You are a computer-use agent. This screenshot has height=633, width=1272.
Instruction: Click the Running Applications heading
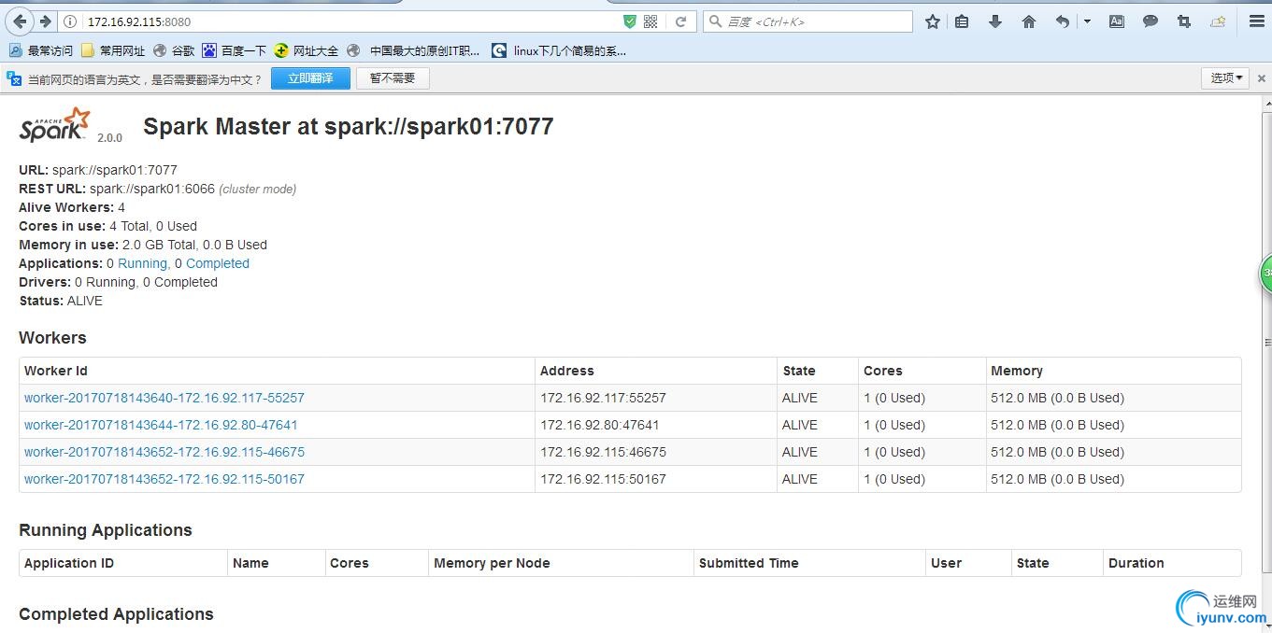106,530
